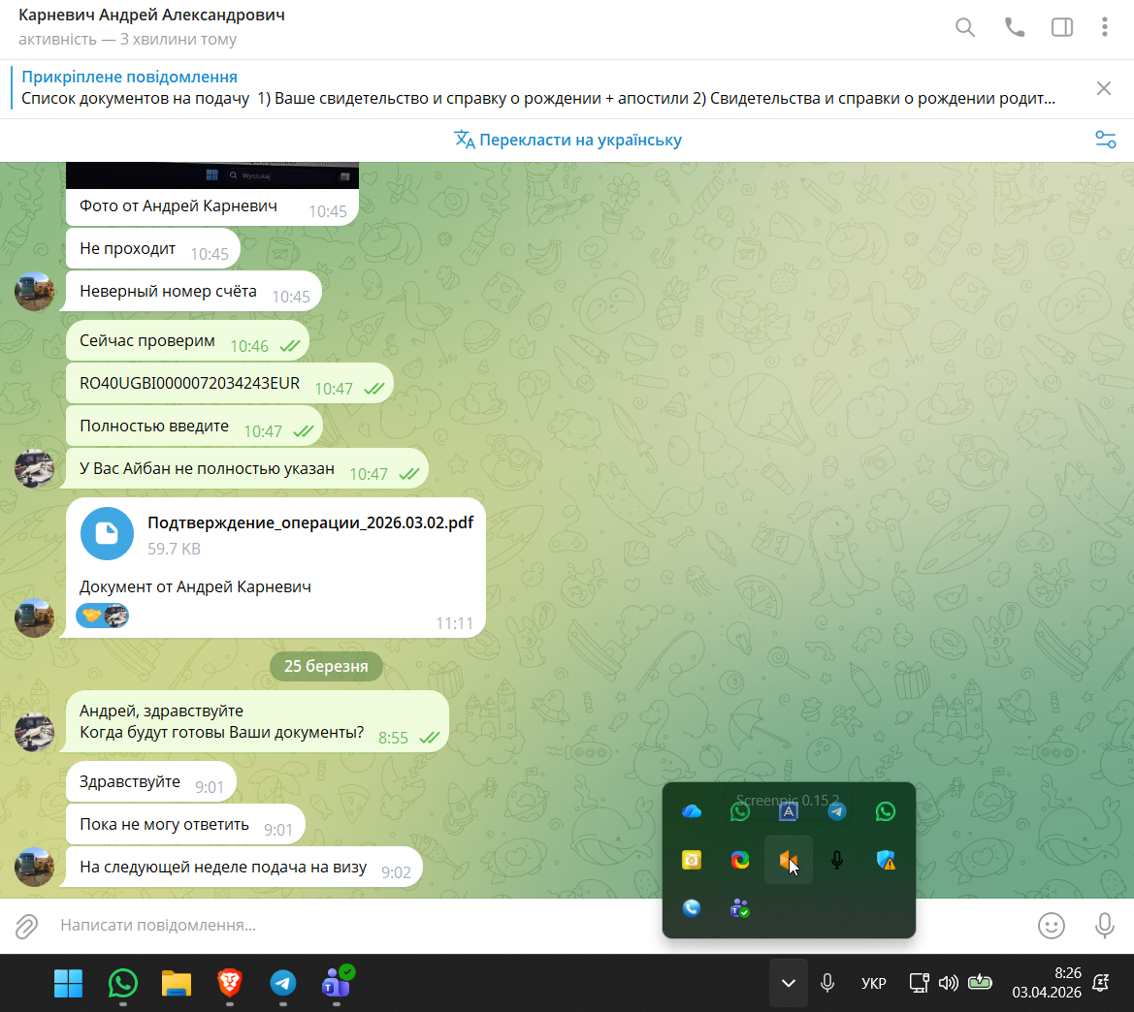Screen dimensions: 1134x1012
Task: Switch the УКР keyboard language
Action: point(874,984)
